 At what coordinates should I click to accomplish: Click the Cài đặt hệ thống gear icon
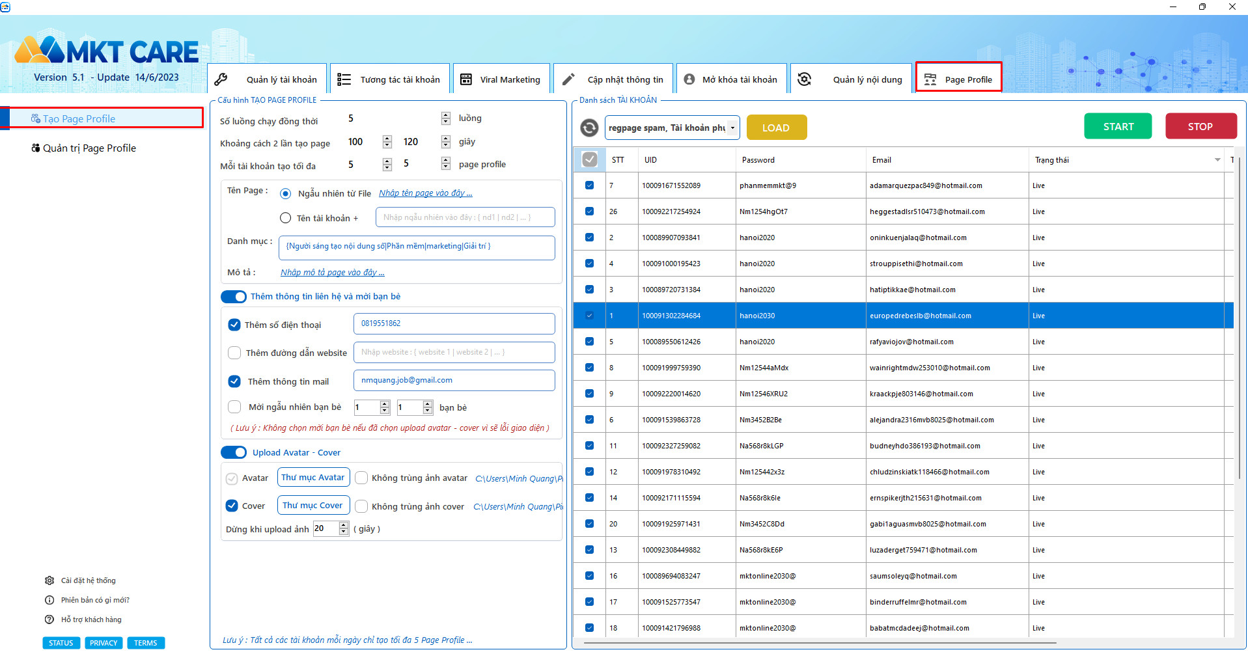point(49,580)
